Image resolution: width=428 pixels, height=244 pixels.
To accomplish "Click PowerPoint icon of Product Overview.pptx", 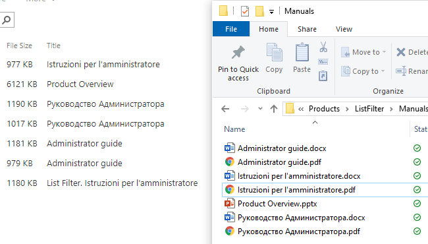I will tap(230, 204).
